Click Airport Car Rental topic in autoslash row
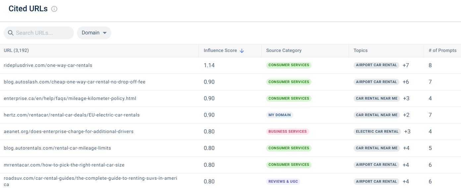This screenshot has height=188, width=461. point(376,82)
